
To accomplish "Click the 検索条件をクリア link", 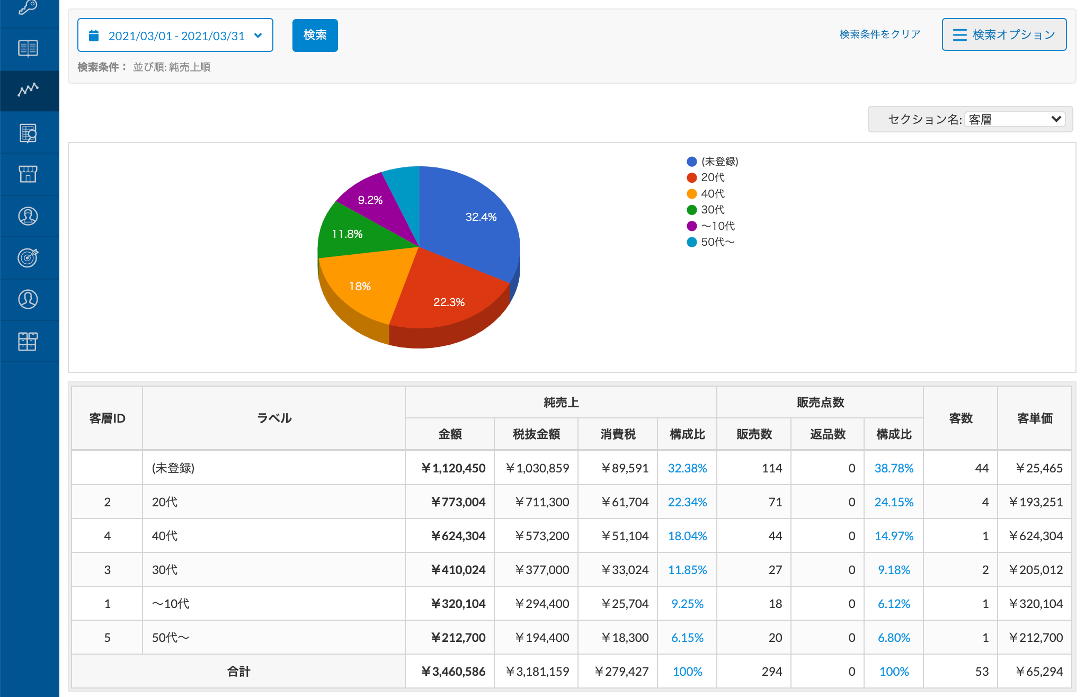I will (x=879, y=34).
